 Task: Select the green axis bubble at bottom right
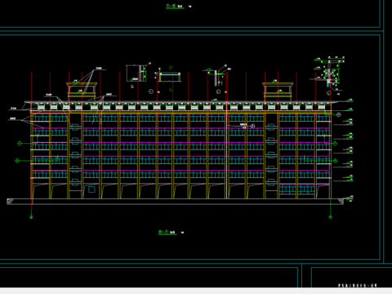point(330,217)
